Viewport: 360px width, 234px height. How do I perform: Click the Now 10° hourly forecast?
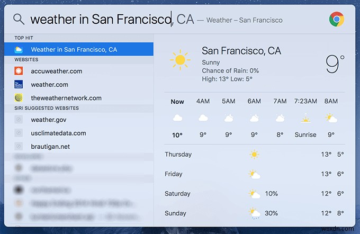(x=177, y=118)
